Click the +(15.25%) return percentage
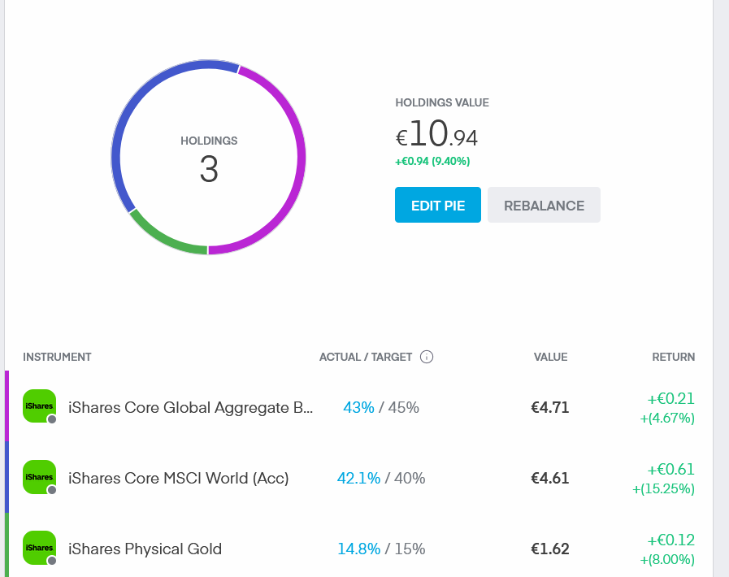Viewport: 729px width, 577px height. tap(663, 488)
